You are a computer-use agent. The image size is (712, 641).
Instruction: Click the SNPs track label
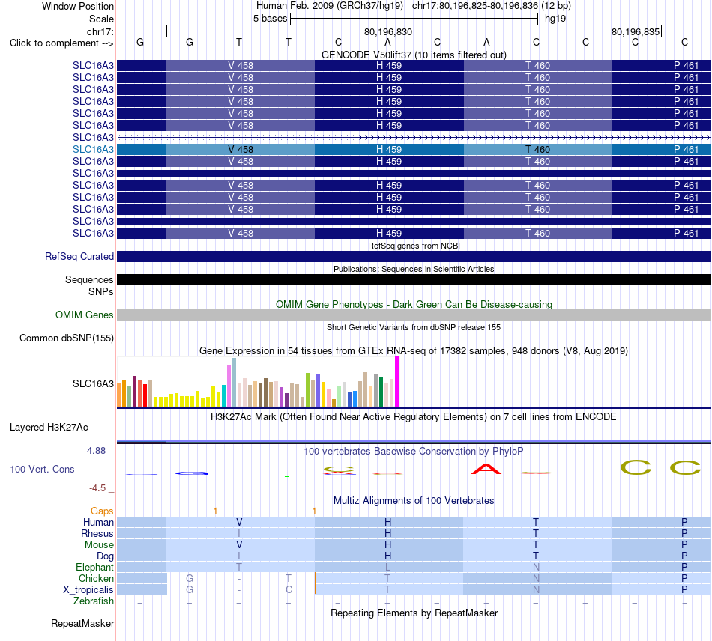pos(101,292)
